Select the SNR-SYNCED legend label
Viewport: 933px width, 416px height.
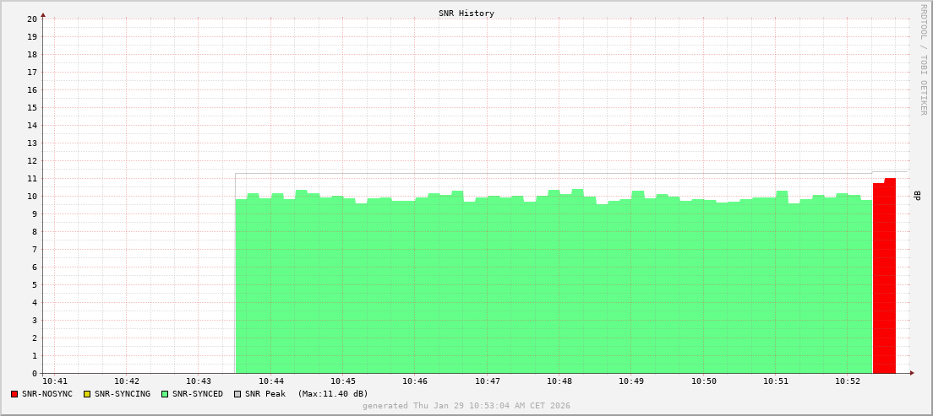tap(198, 394)
